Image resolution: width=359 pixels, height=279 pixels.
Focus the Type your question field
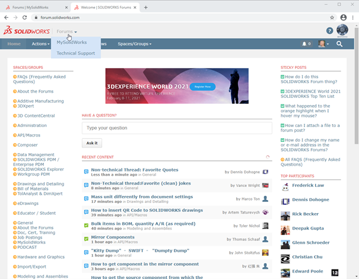pyautogui.click(x=177, y=128)
